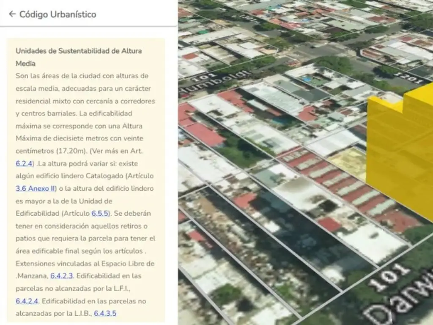Image resolution: width=433 pixels, height=325 pixels.
Task: Click the back arrow beside Código Urbanístico
Action: coord(12,14)
